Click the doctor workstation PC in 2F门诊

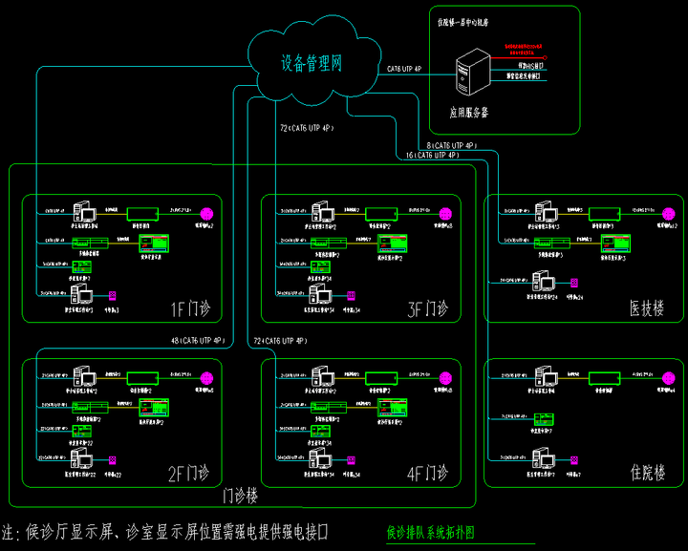click(x=81, y=458)
